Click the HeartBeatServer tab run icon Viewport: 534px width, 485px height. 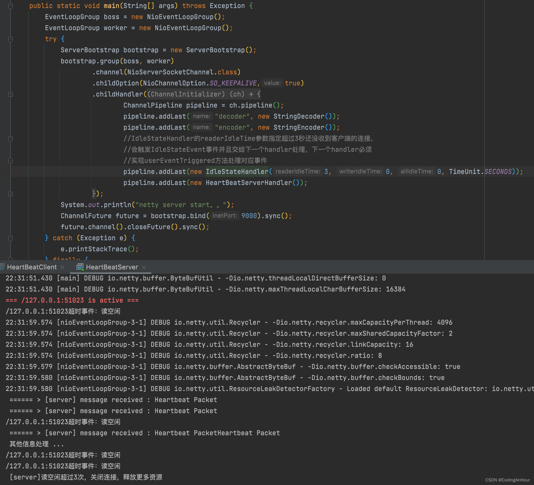point(80,267)
